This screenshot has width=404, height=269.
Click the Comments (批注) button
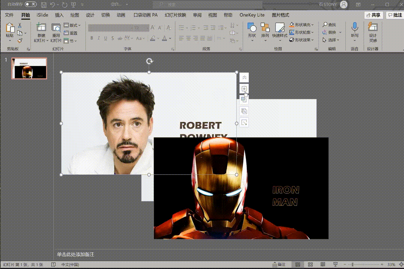395,15
